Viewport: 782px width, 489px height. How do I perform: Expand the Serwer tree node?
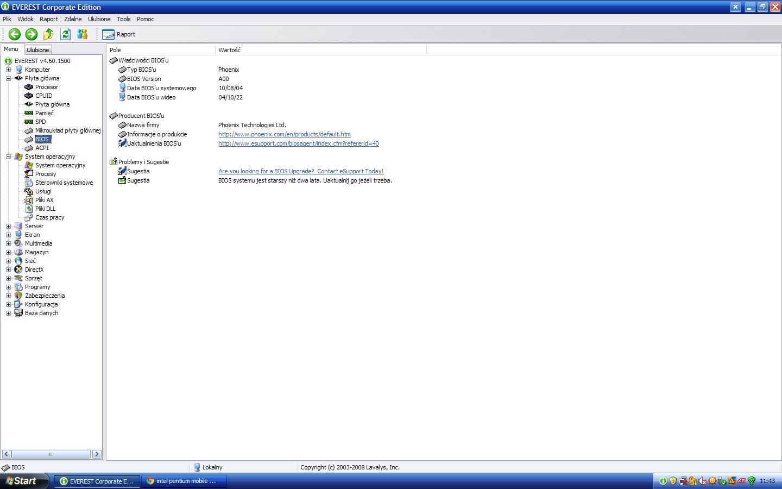coord(9,226)
